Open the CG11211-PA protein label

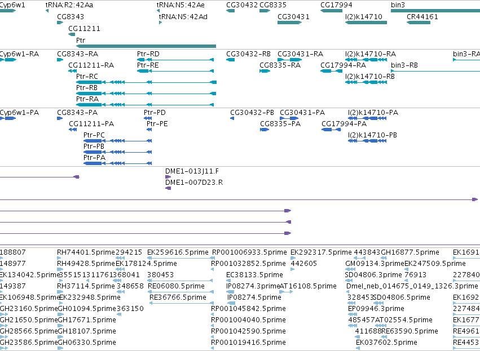pos(91,124)
